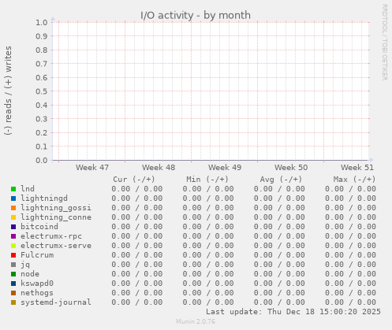Click the 'Last update' timestamp line
Viewport: 392px width, 330px height.
click(x=293, y=312)
